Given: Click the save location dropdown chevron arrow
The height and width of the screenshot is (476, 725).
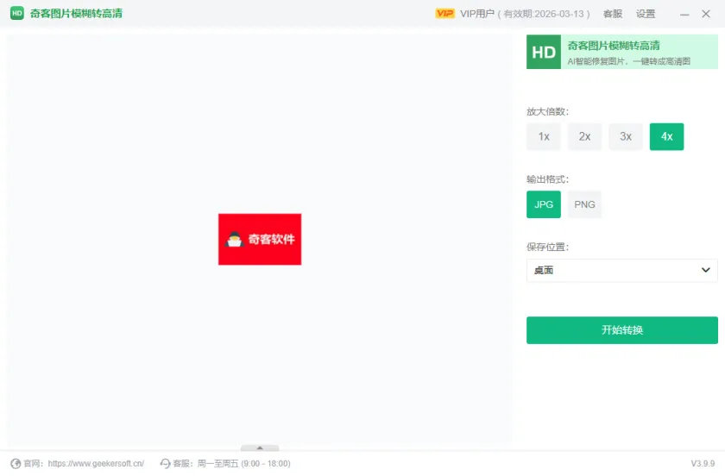Looking at the screenshot, I should 706,270.
